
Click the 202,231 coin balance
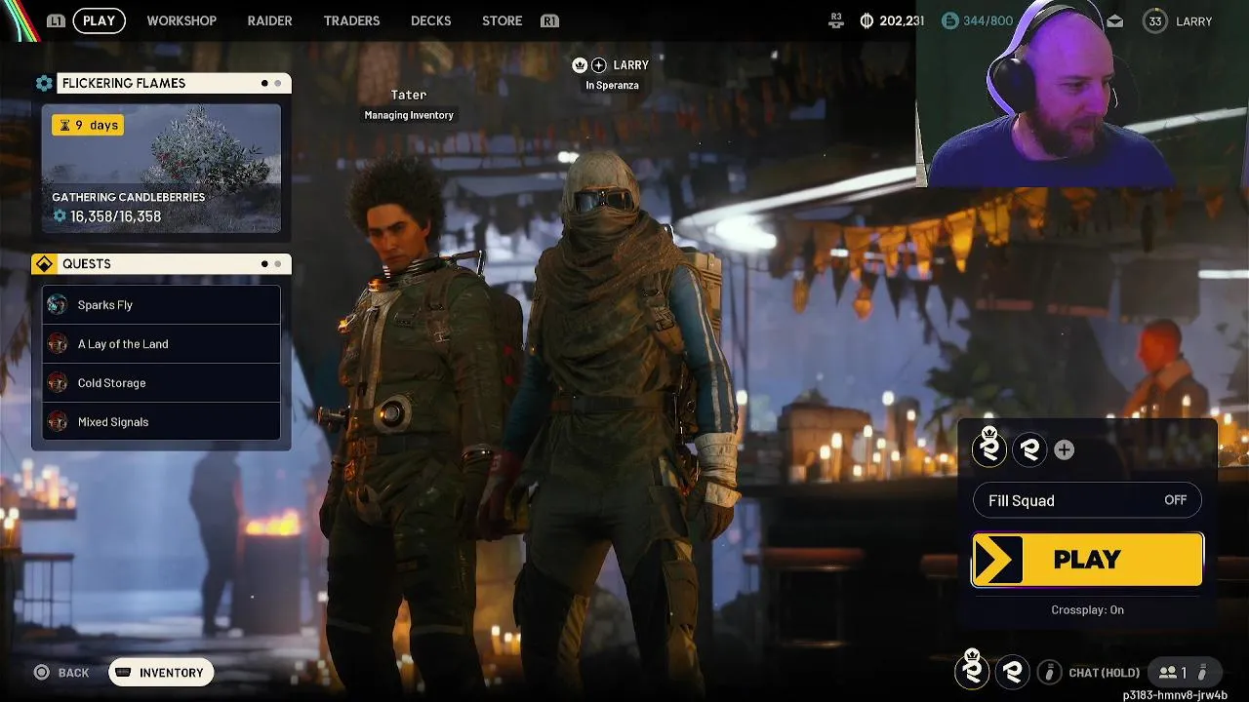pos(902,20)
